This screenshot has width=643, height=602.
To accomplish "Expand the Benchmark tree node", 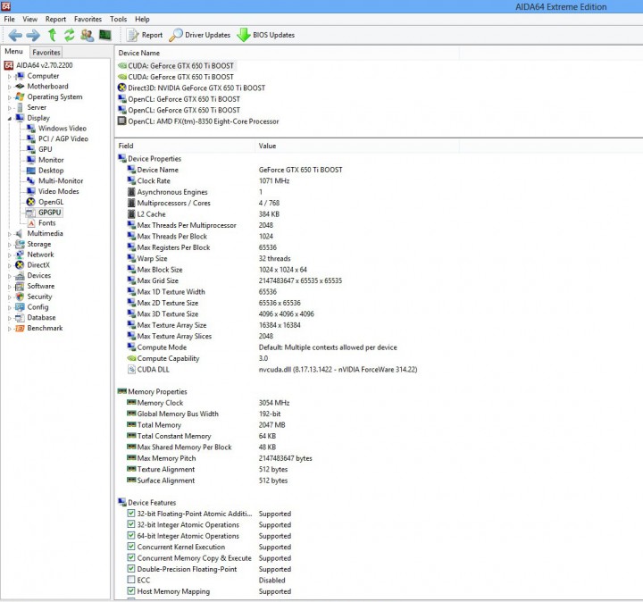I will click(10, 329).
